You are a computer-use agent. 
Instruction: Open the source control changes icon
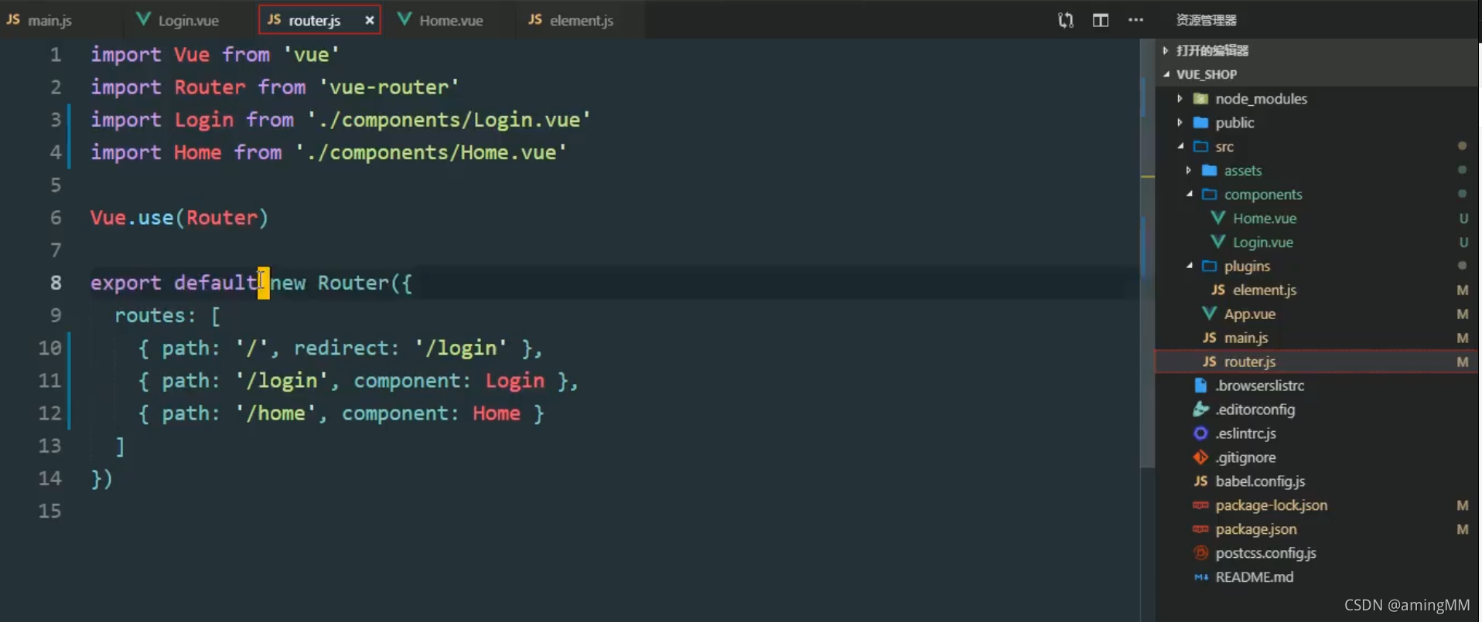pos(1066,20)
